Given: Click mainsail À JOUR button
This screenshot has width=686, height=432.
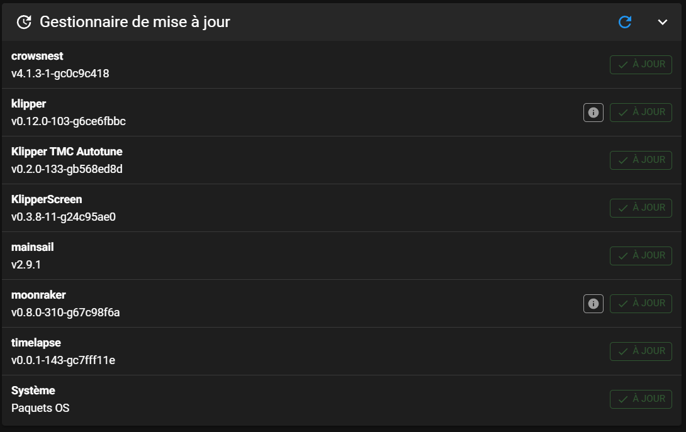Looking at the screenshot, I should (641, 256).
